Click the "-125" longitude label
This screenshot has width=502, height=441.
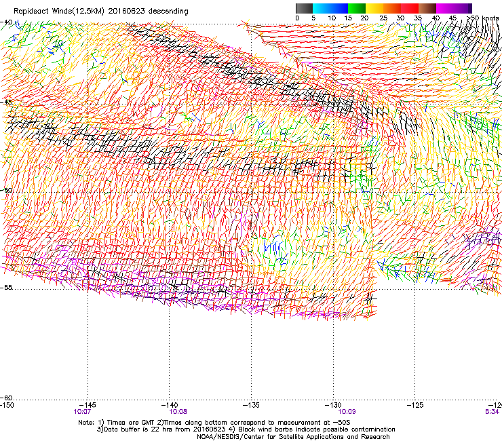pos(415,405)
